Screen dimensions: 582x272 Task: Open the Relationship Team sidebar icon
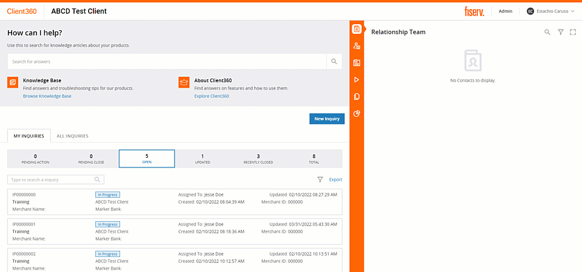356,29
